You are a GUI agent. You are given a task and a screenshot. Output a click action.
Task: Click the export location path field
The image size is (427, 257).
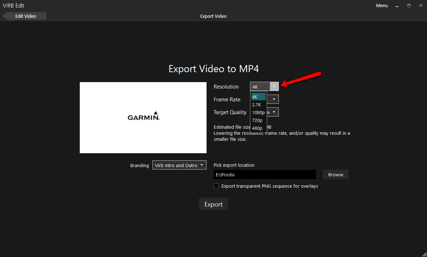(264, 175)
